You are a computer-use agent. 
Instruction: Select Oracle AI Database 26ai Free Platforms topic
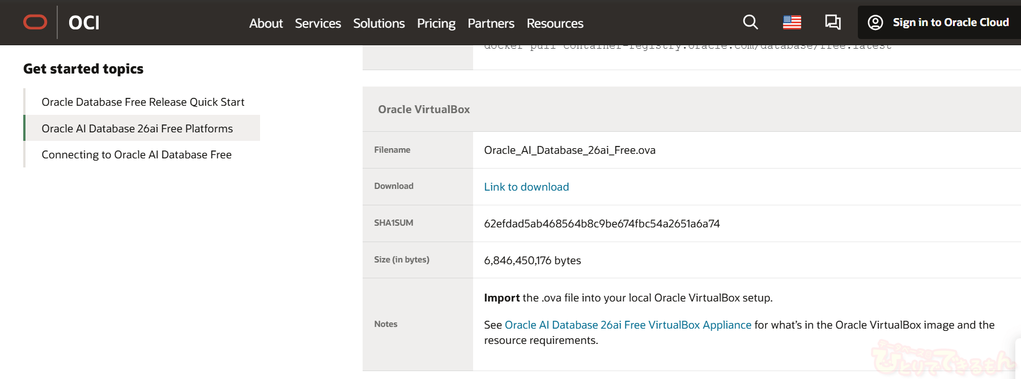point(137,128)
